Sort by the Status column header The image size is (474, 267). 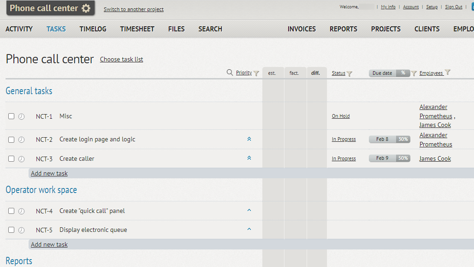pyautogui.click(x=338, y=73)
